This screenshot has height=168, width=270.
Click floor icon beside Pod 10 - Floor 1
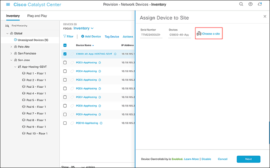coord(24,134)
